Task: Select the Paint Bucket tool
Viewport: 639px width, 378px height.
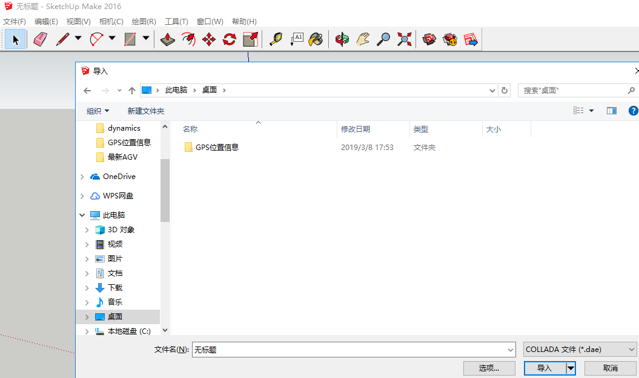Action: click(317, 39)
